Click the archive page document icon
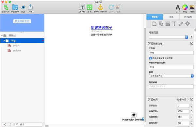 (9, 50)
